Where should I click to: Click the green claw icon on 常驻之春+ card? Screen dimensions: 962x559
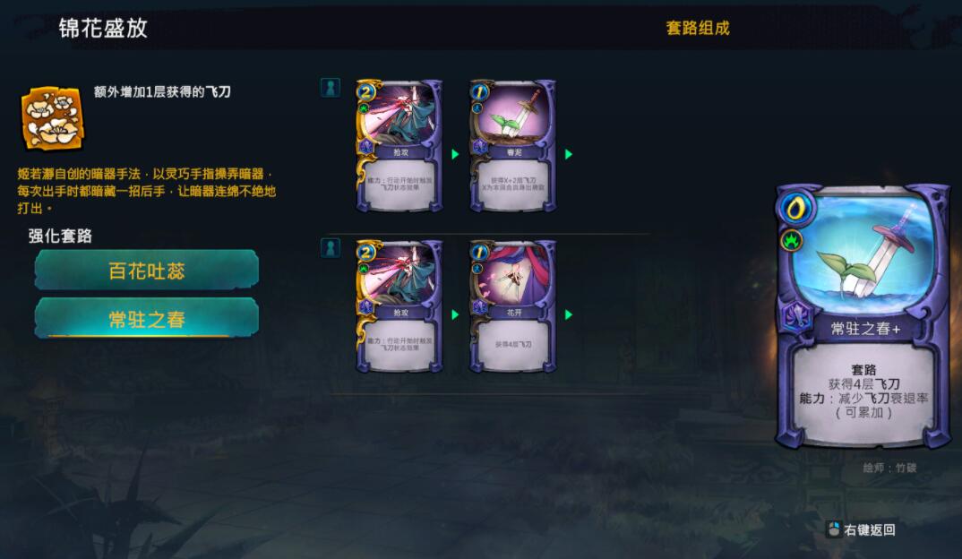coord(792,240)
